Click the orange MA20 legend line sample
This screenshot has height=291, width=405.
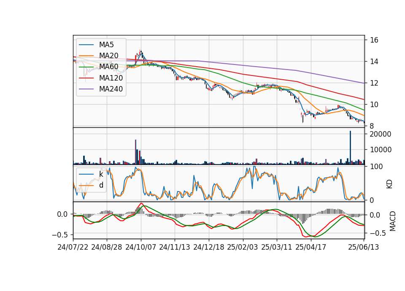(x=86, y=56)
